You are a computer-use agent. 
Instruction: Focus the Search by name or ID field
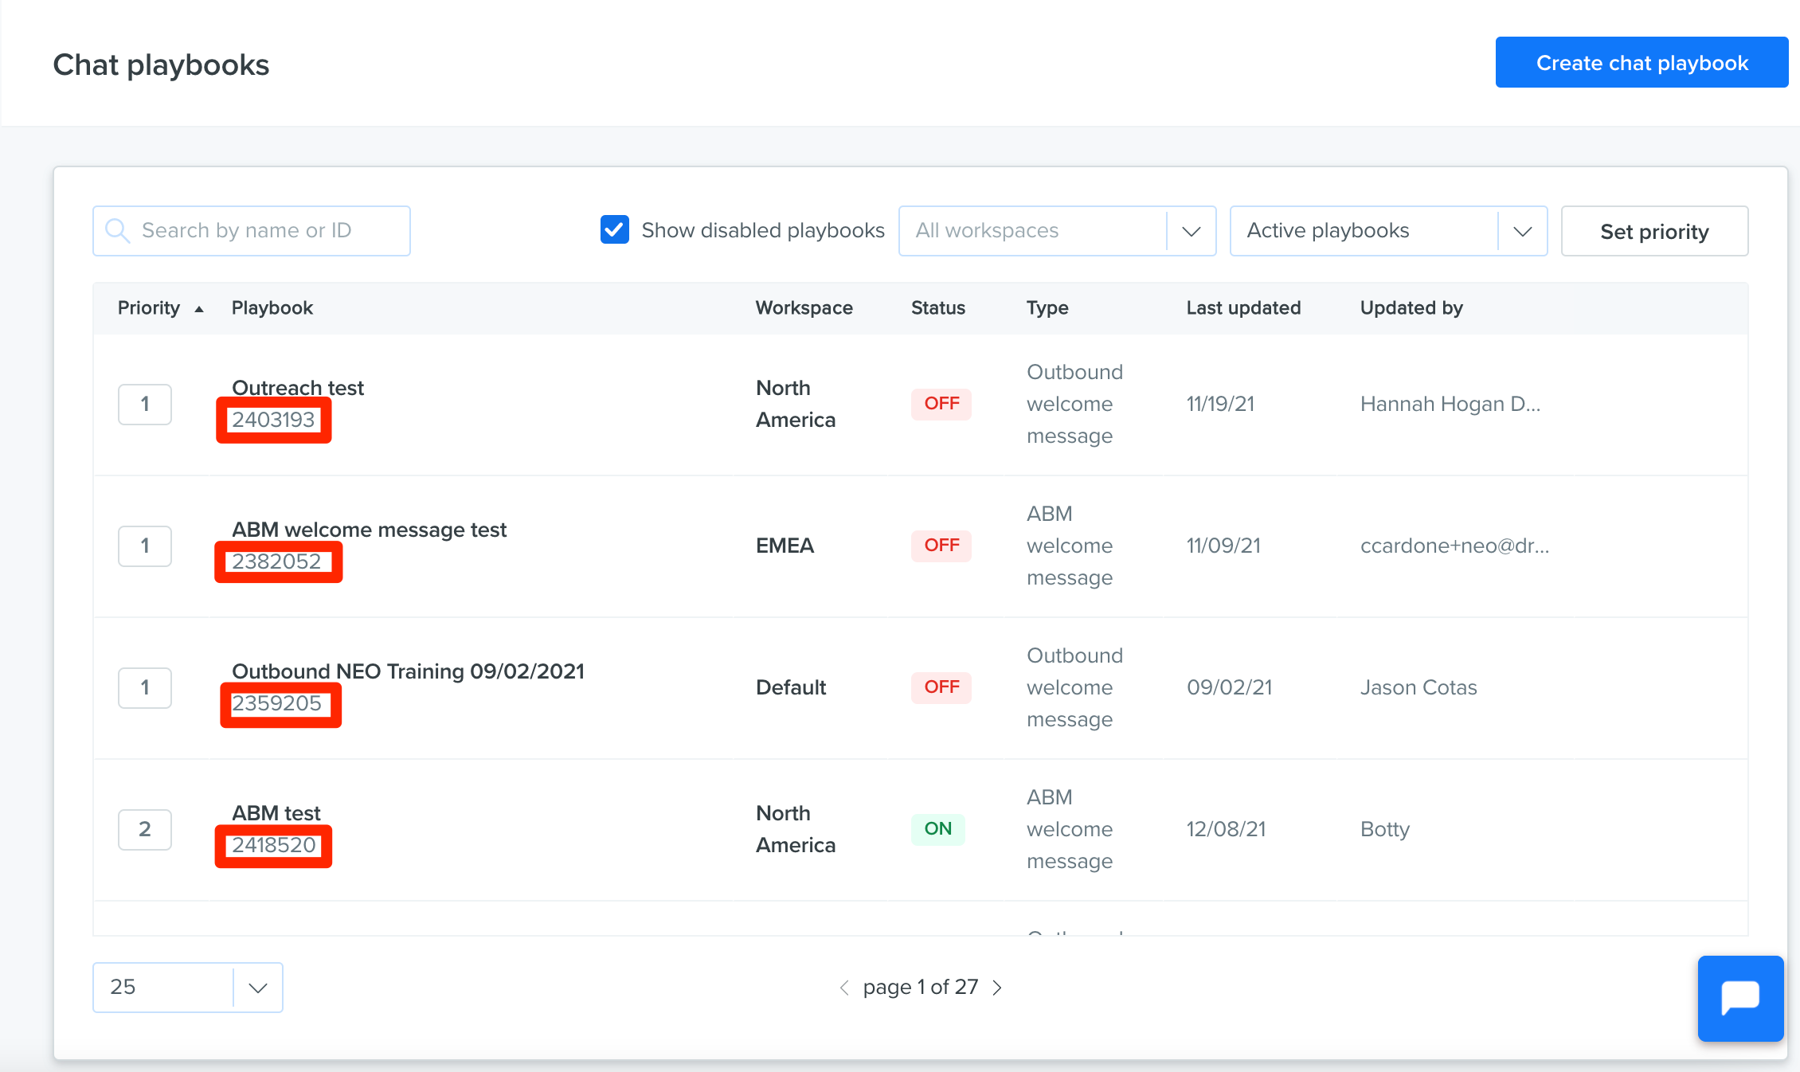tap(252, 231)
